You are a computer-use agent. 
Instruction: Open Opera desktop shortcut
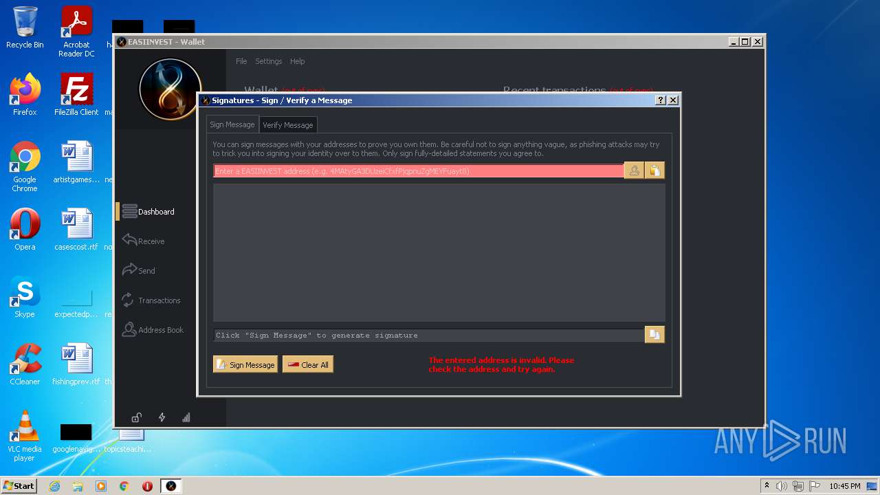[25, 230]
